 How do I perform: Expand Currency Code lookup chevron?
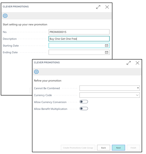point(137,95)
